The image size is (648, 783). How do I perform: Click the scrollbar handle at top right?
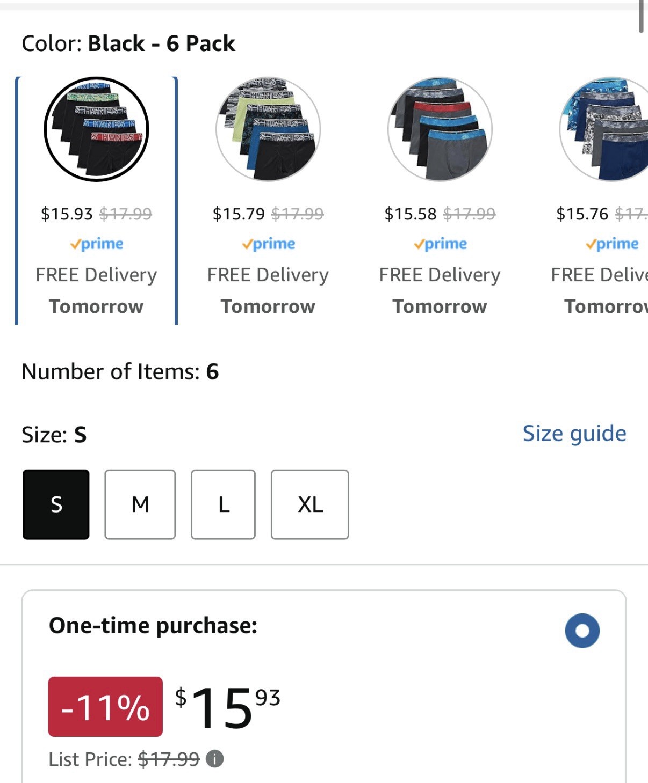tap(641, 16)
